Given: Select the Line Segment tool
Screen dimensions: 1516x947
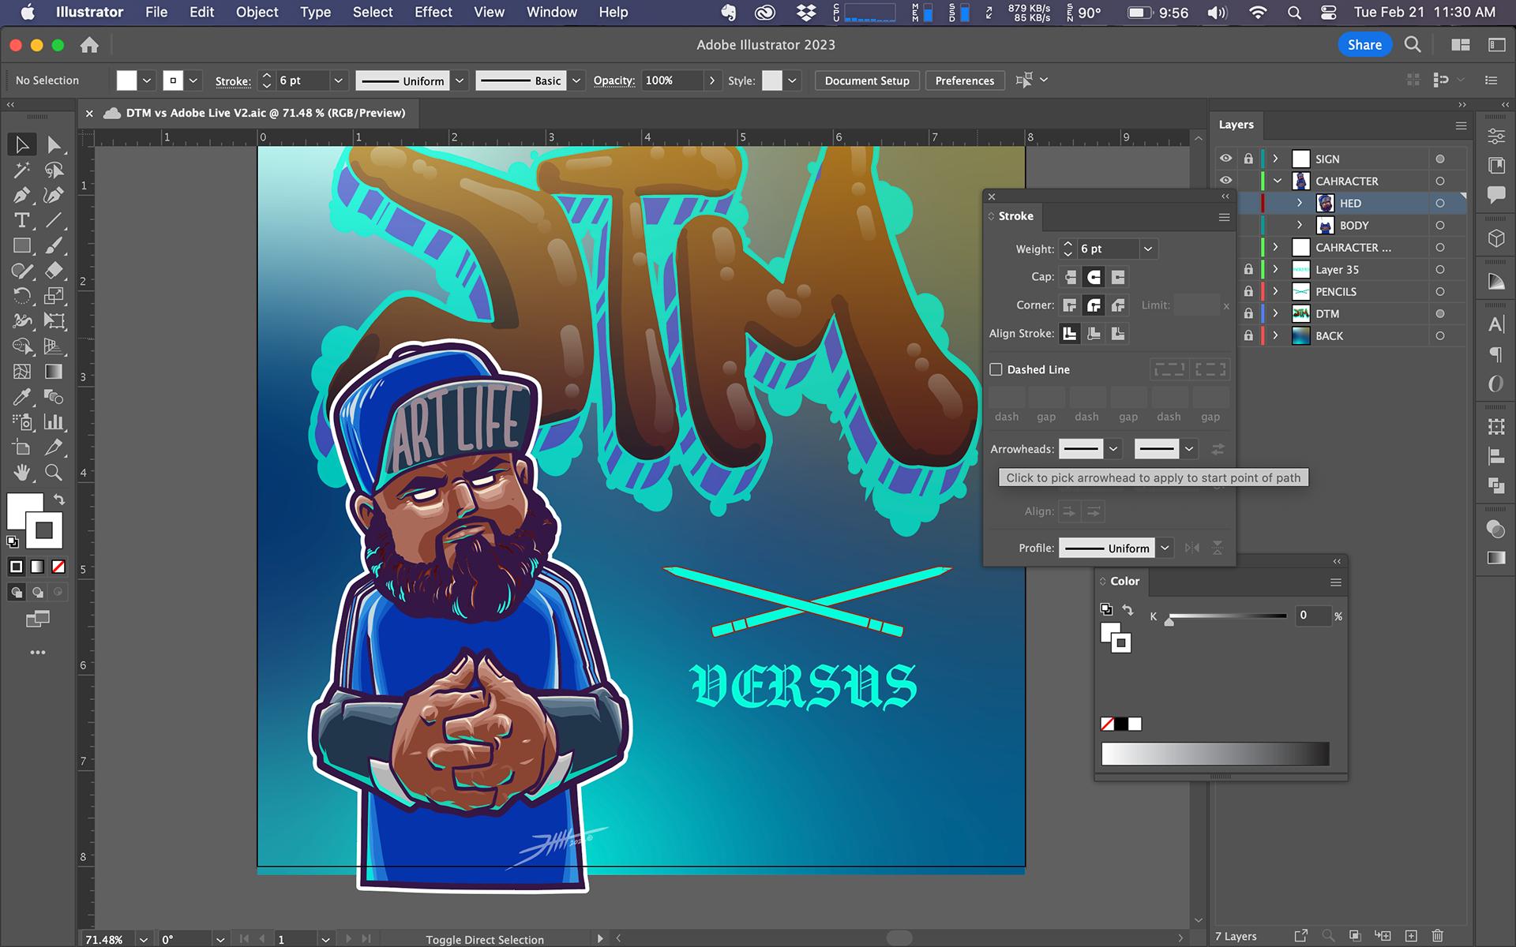Looking at the screenshot, I should click(54, 220).
